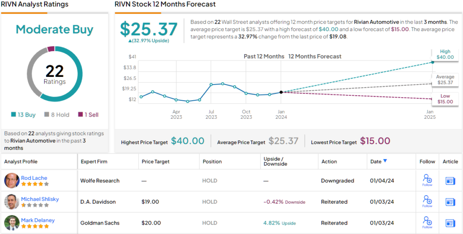Click Michael Shlisky name link

point(40,199)
